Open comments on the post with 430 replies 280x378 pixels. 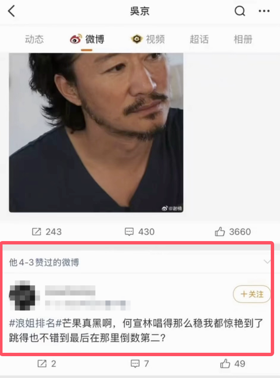point(140,232)
